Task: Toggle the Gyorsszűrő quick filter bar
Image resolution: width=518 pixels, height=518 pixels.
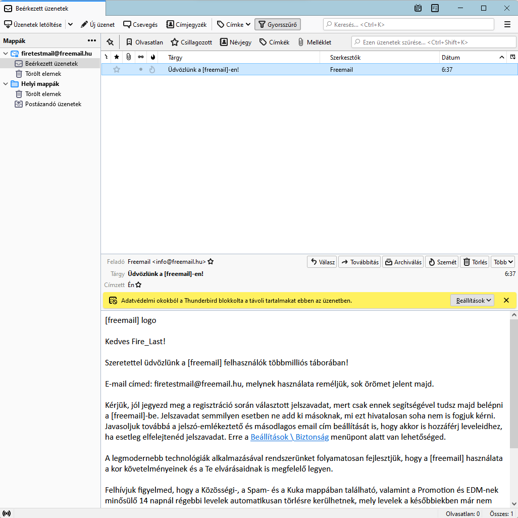Action: pos(278,24)
